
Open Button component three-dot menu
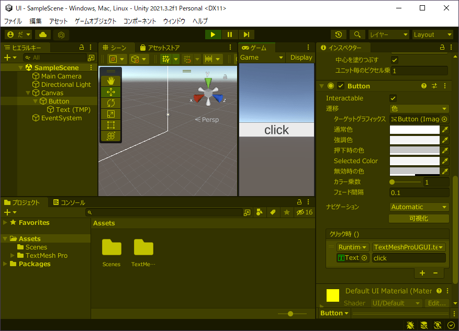445,86
